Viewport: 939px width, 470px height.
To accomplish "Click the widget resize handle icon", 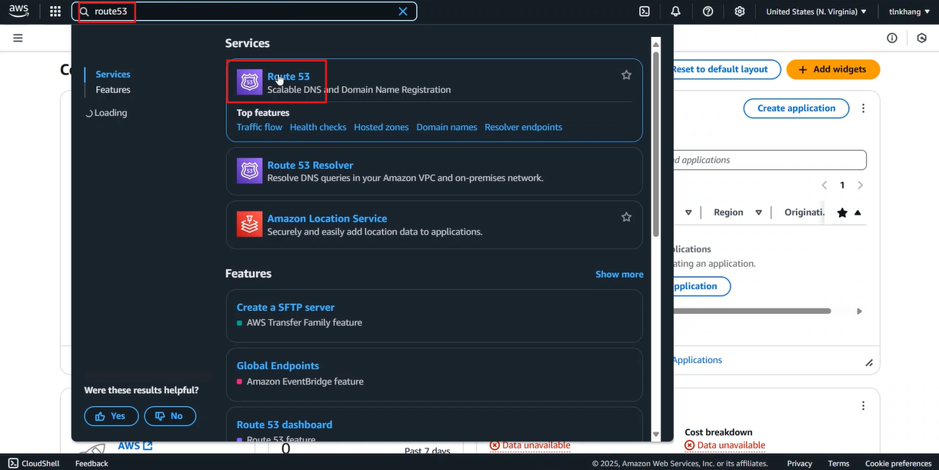I will click(869, 362).
